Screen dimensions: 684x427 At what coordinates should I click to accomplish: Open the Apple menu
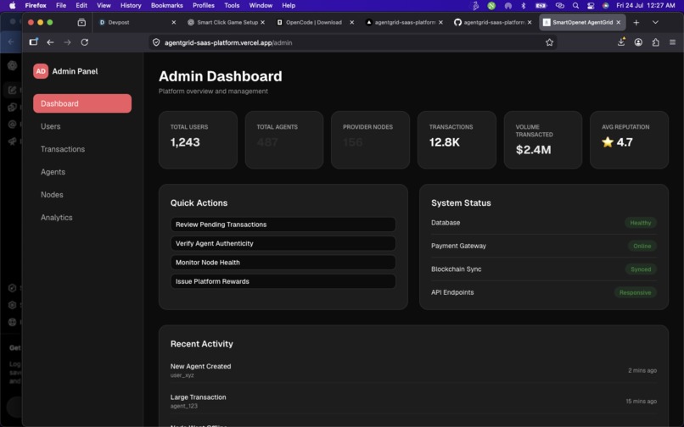pyautogui.click(x=13, y=5)
